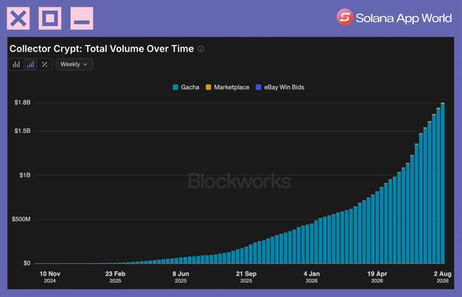Click the '$0' y-axis label
462x297 pixels.
coord(27,263)
